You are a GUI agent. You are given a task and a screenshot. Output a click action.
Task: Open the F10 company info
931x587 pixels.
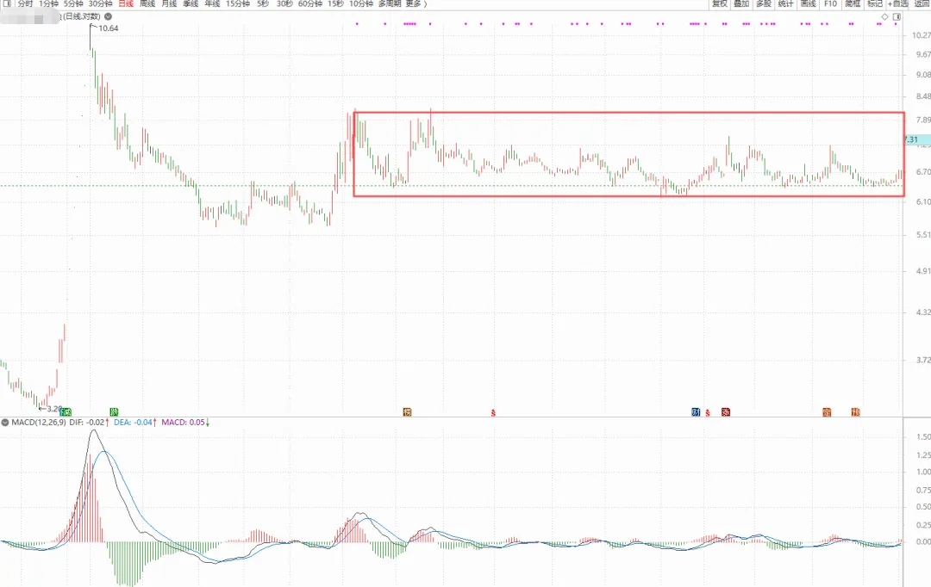coord(830,3)
